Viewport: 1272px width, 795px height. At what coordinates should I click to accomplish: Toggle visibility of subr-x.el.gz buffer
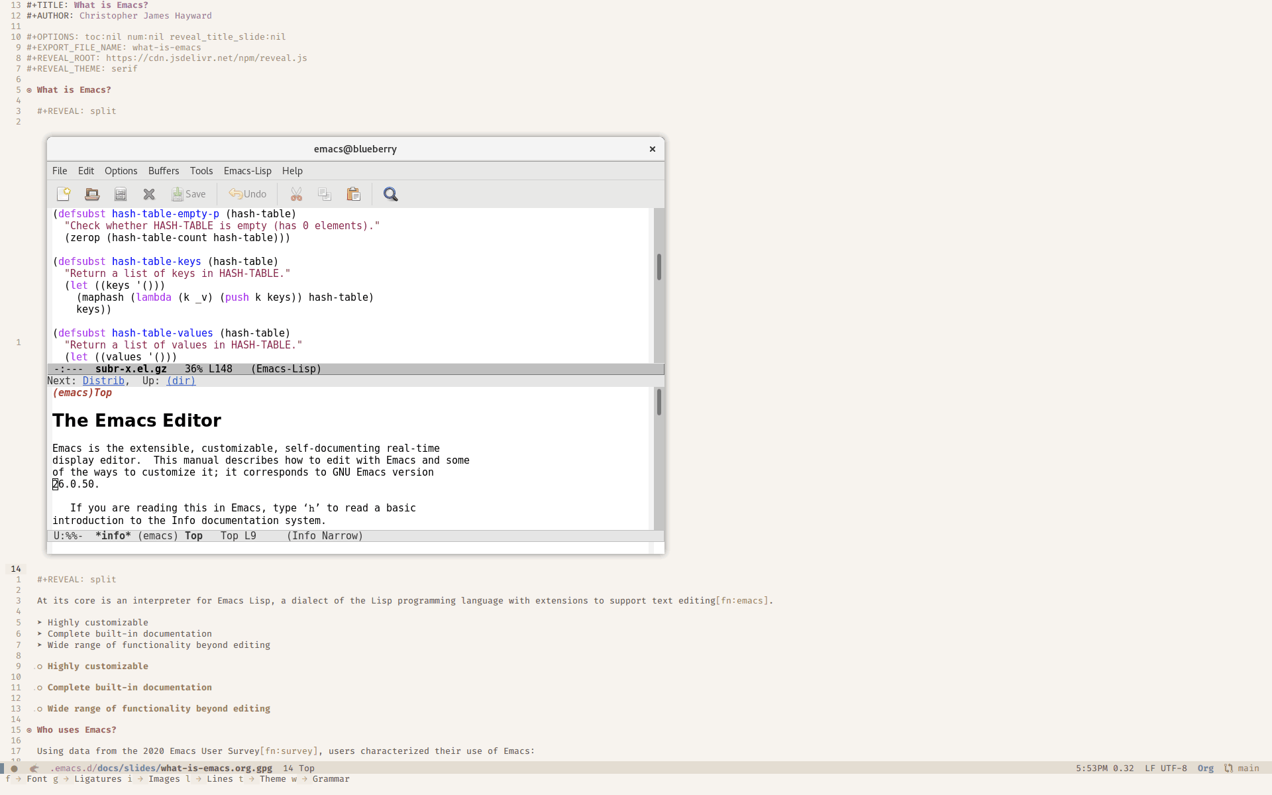coord(130,368)
